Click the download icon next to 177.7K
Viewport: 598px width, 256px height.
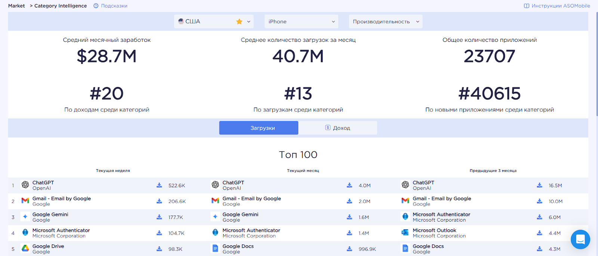click(159, 217)
